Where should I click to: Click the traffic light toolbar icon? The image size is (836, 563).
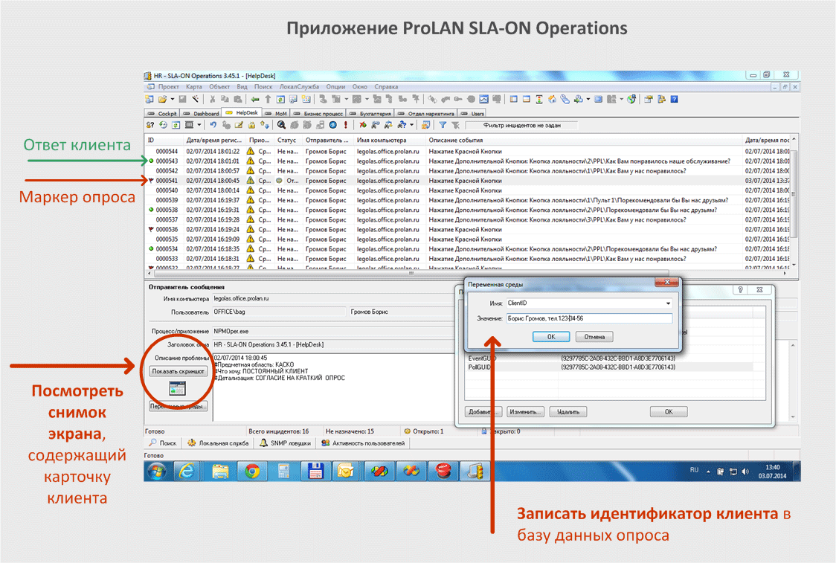tap(540, 99)
